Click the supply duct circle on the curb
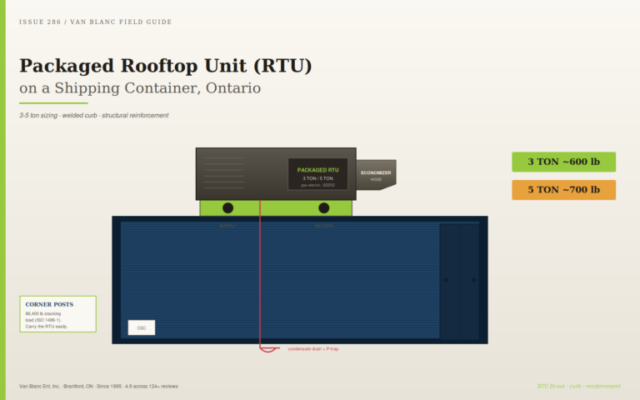The width and height of the screenshot is (640, 400). point(227,208)
